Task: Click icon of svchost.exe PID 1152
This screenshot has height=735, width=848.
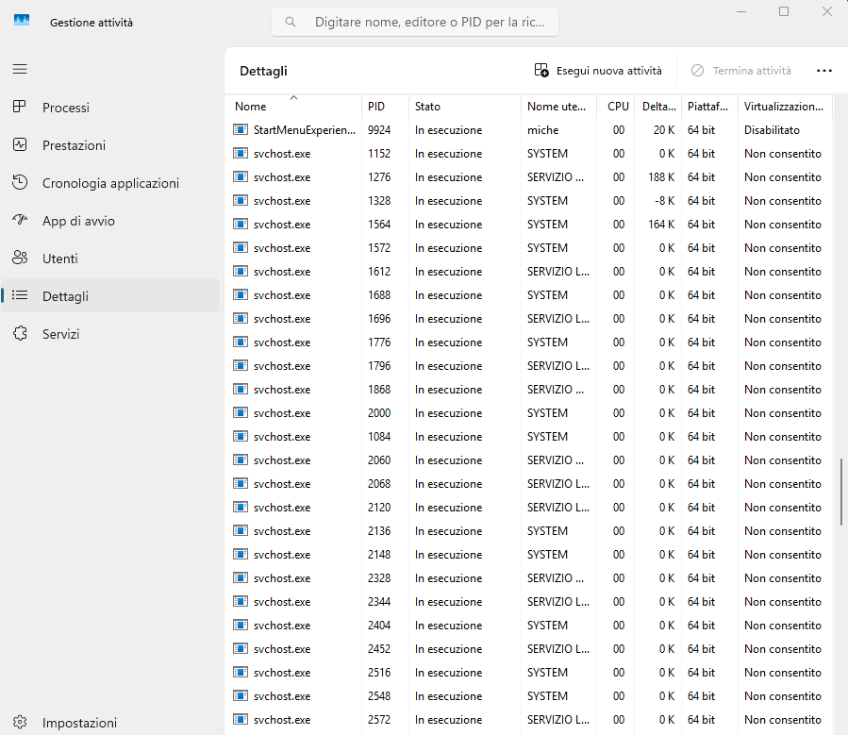Action: coord(241,154)
